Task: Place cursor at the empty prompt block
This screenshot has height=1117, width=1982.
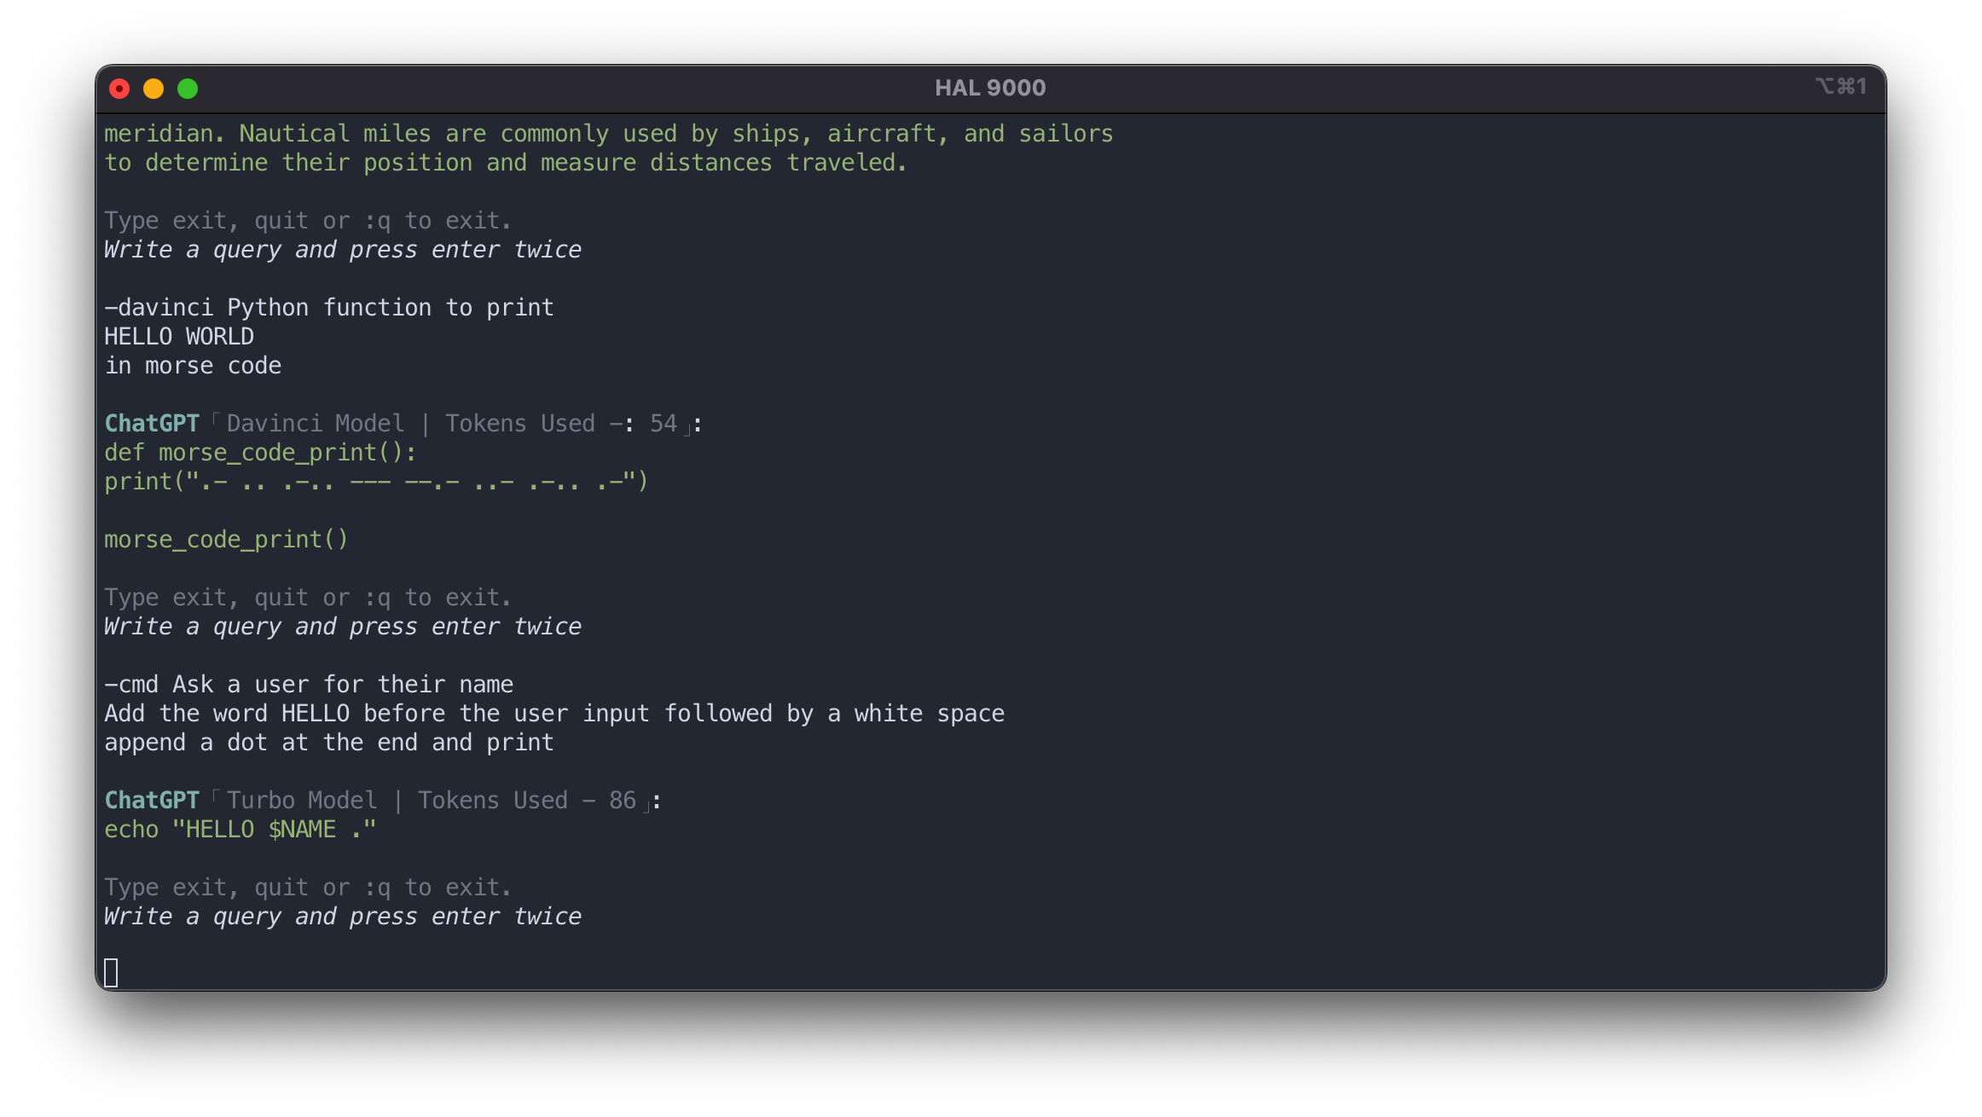Action: click(111, 972)
